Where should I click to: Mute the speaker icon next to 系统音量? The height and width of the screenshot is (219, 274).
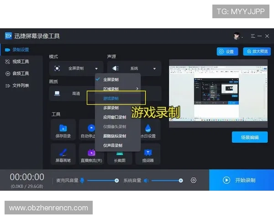point(146,180)
